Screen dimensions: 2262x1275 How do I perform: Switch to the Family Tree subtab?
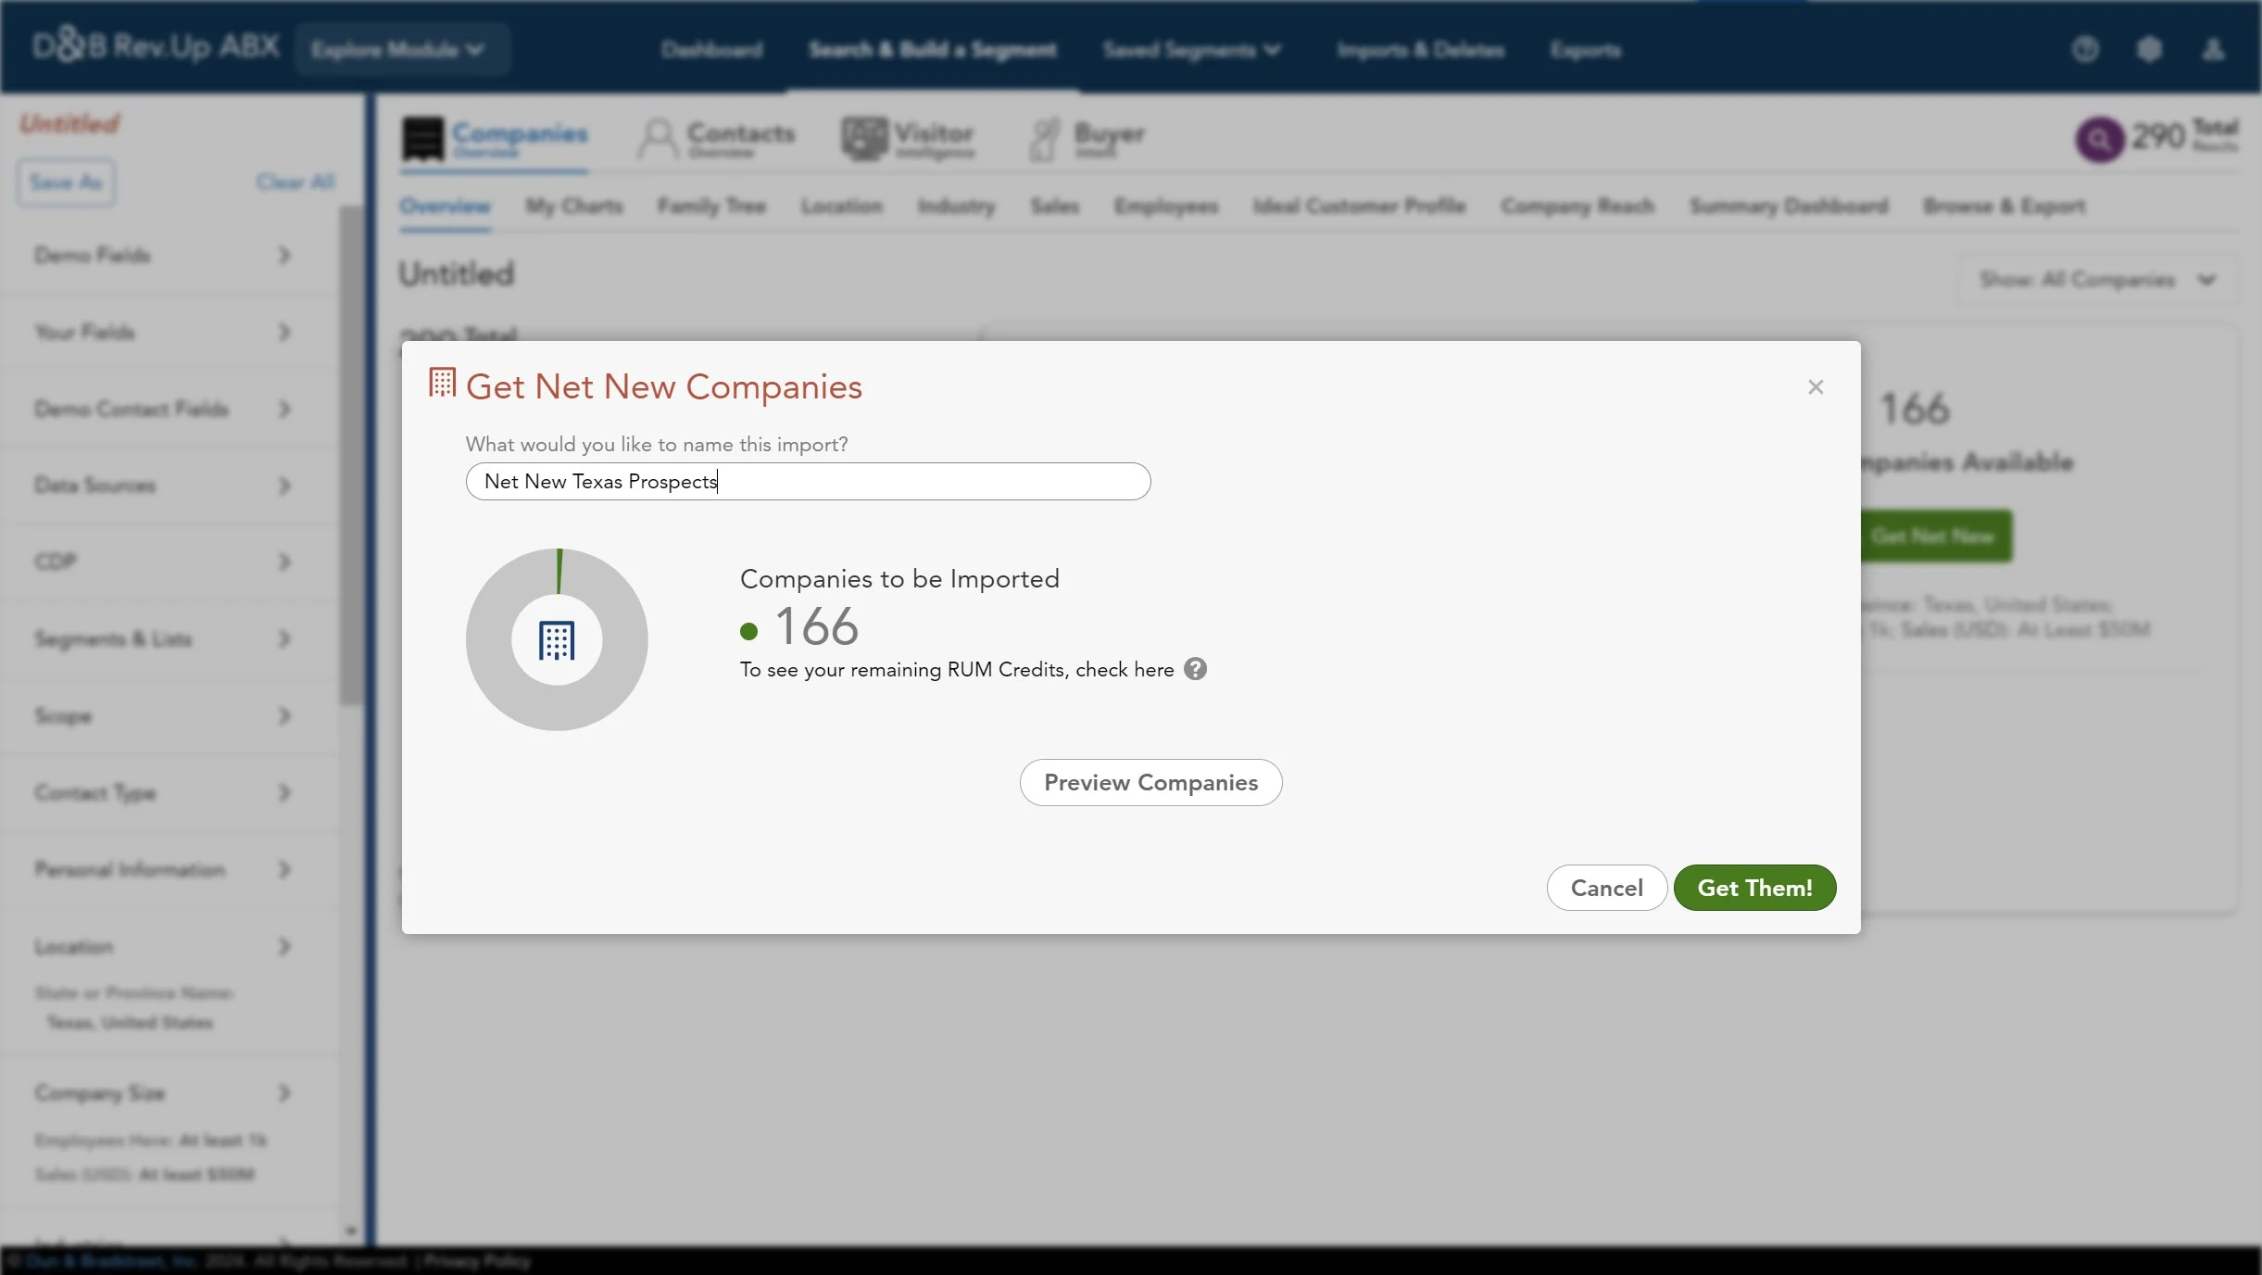point(711,206)
